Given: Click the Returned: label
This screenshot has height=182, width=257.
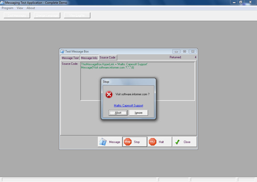Looking at the screenshot, I should click(x=175, y=57).
